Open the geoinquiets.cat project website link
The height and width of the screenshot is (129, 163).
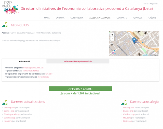(x=33, y=68)
